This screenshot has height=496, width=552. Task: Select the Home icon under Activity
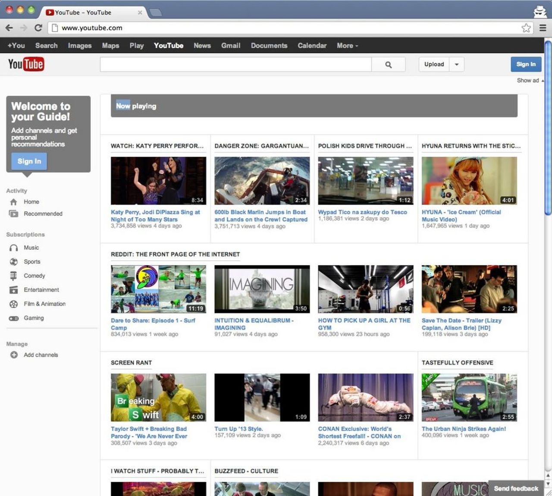13,201
